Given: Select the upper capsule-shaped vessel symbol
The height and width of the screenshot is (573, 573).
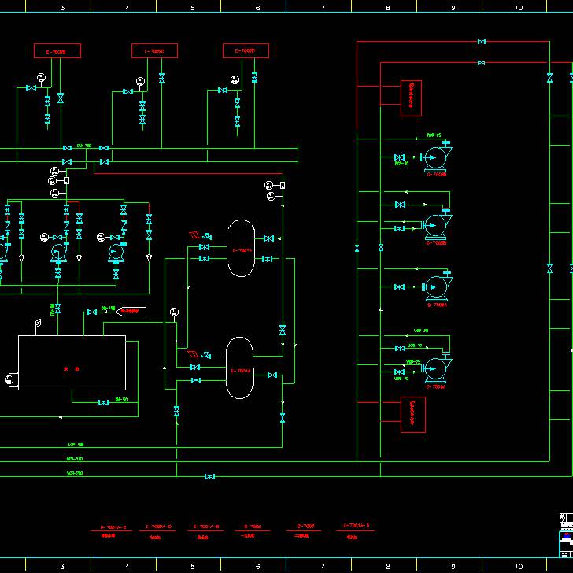Looking at the screenshot, I should pyautogui.click(x=241, y=249).
